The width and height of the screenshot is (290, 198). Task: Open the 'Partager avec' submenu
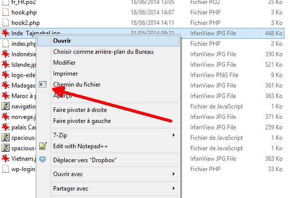[108, 189]
